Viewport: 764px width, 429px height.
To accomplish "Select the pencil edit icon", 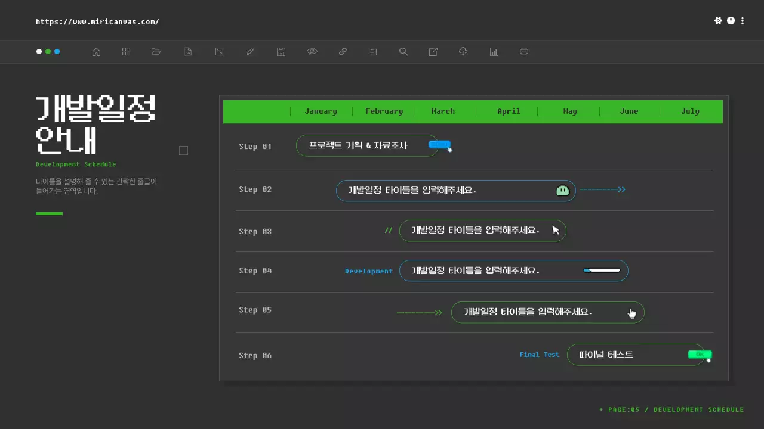I will (251, 52).
